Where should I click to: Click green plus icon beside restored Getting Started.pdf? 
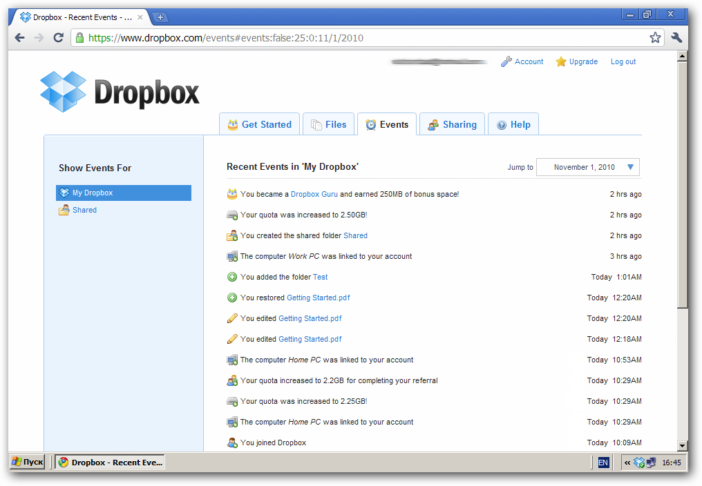[232, 298]
